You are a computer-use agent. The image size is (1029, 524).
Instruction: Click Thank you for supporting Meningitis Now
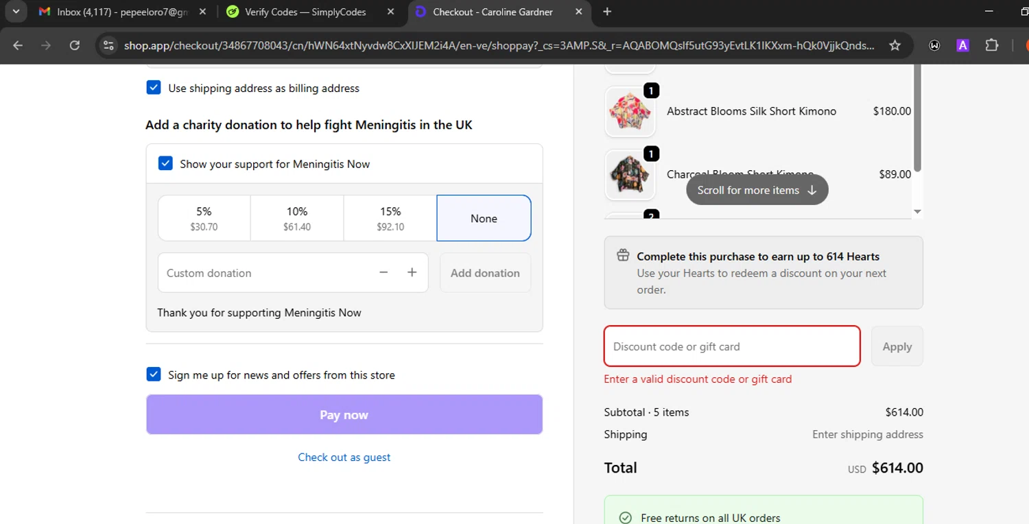pos(259,312)
